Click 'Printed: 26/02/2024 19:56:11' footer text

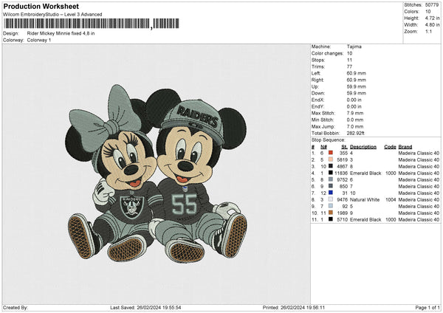[294, 307]
